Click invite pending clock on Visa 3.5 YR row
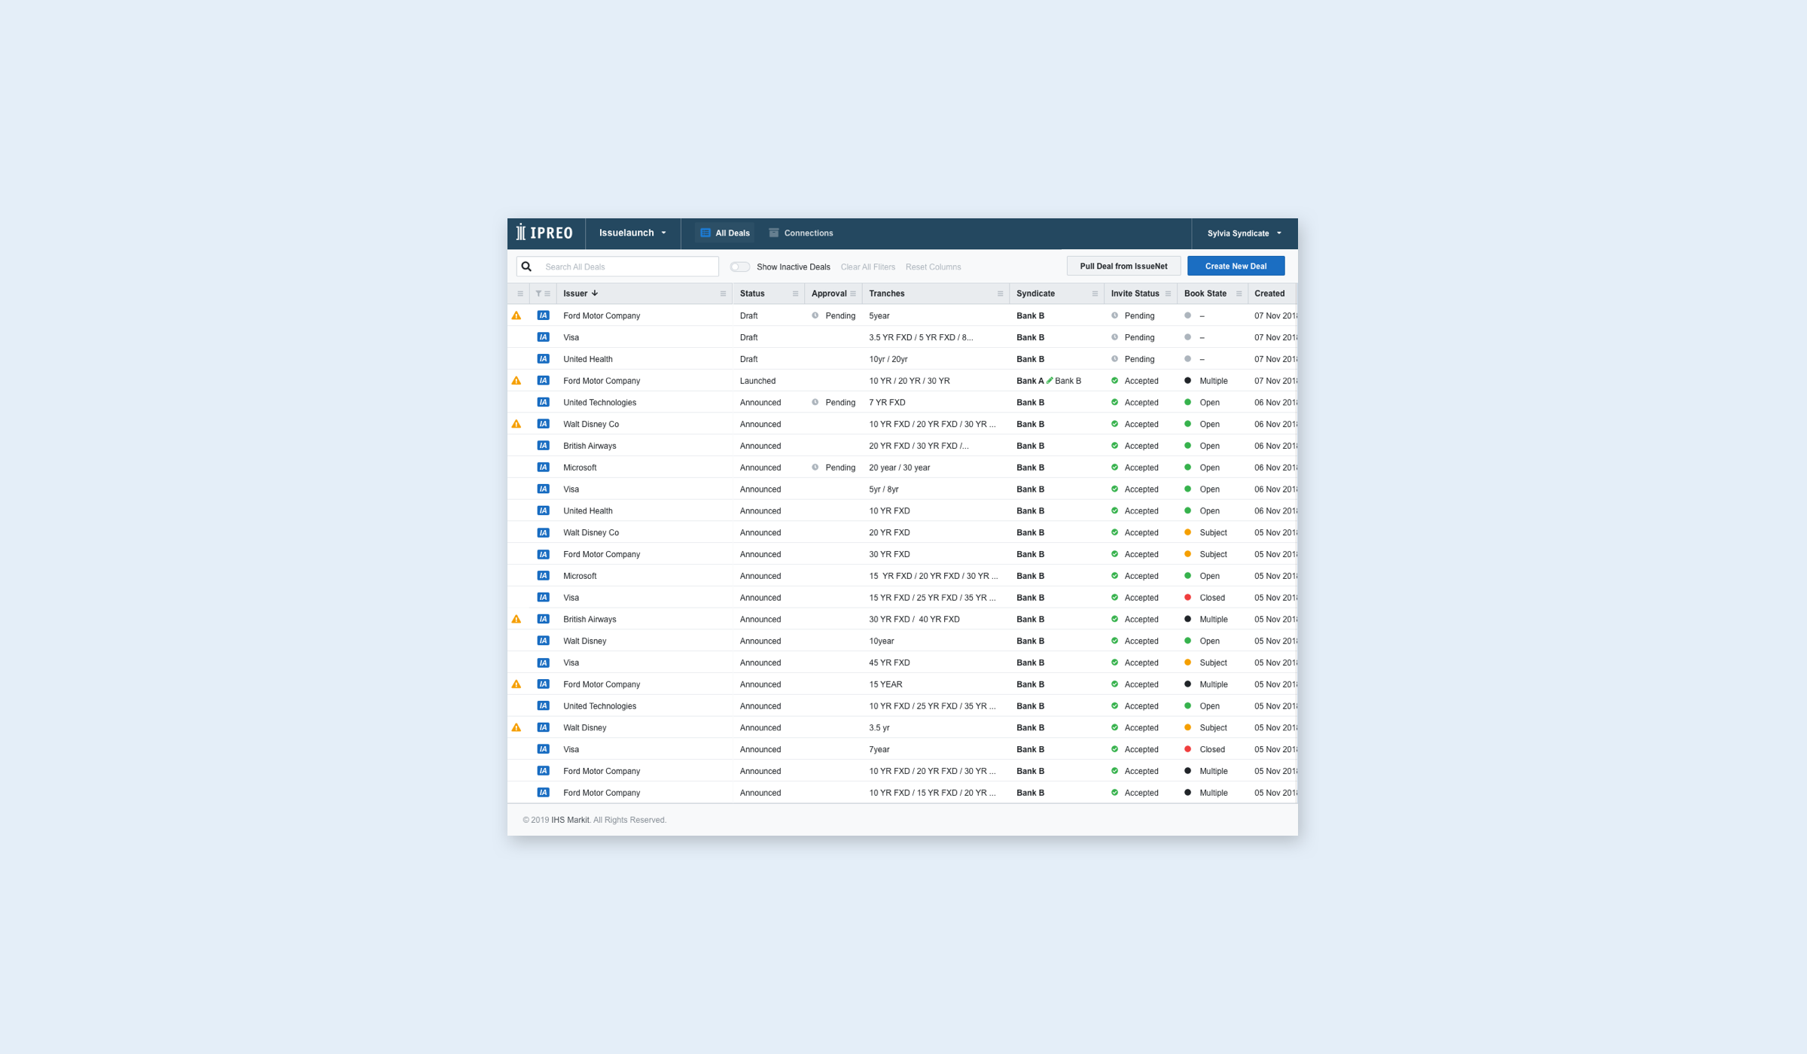This screenshot has width=1807, height=1054. click(1114, 337)
